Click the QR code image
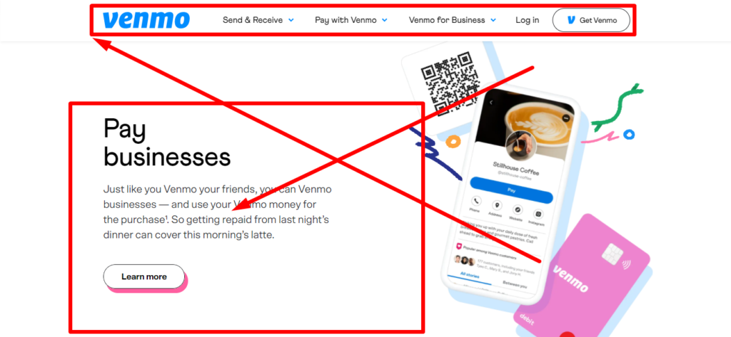 [450, 84]
